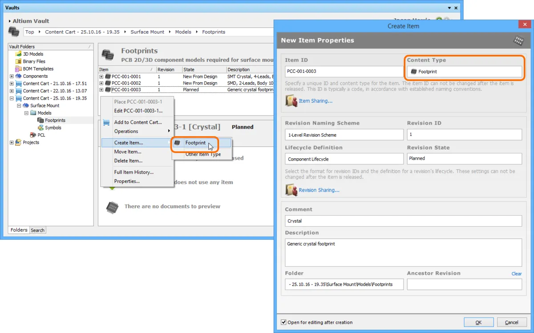534x333 pixels.
Task: Click the Cancel button
Action: [x=512, y=322]
